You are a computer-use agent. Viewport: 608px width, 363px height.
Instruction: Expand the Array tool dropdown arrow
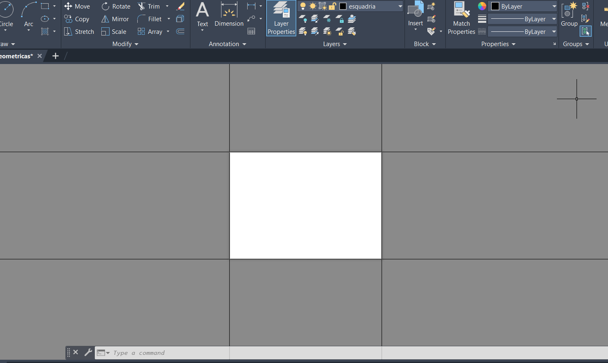tap(168, 31)
